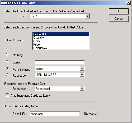Click the Cancel button

(119, 19)
